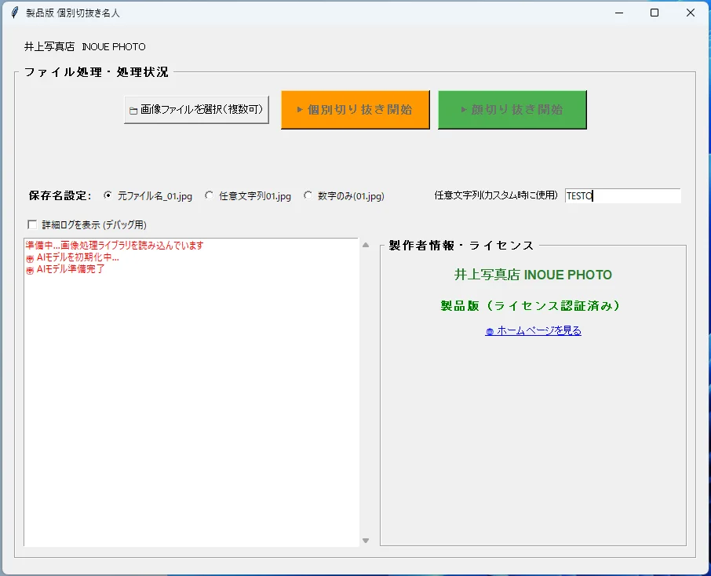Click 製品版（ライセンス認証済み）license status text
Viewport: 711px width, 576px height.
[530, 306]
